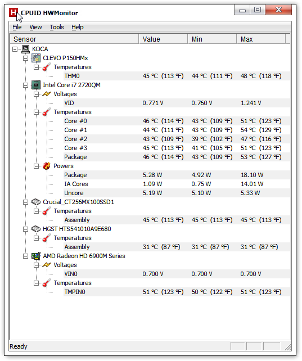Click thermometer icon under Crucial SSD
The image size is (302, 361).
pyautogui.click(x=47, y=211)
